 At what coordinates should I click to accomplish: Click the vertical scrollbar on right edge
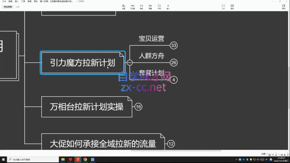point(289,87)
